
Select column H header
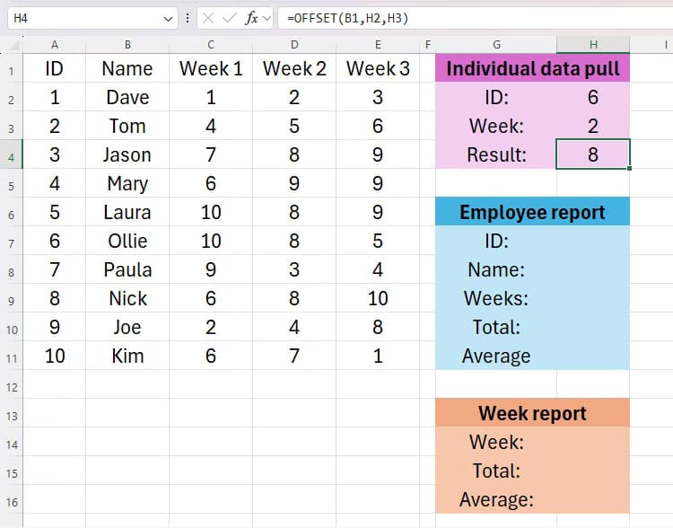592,45
